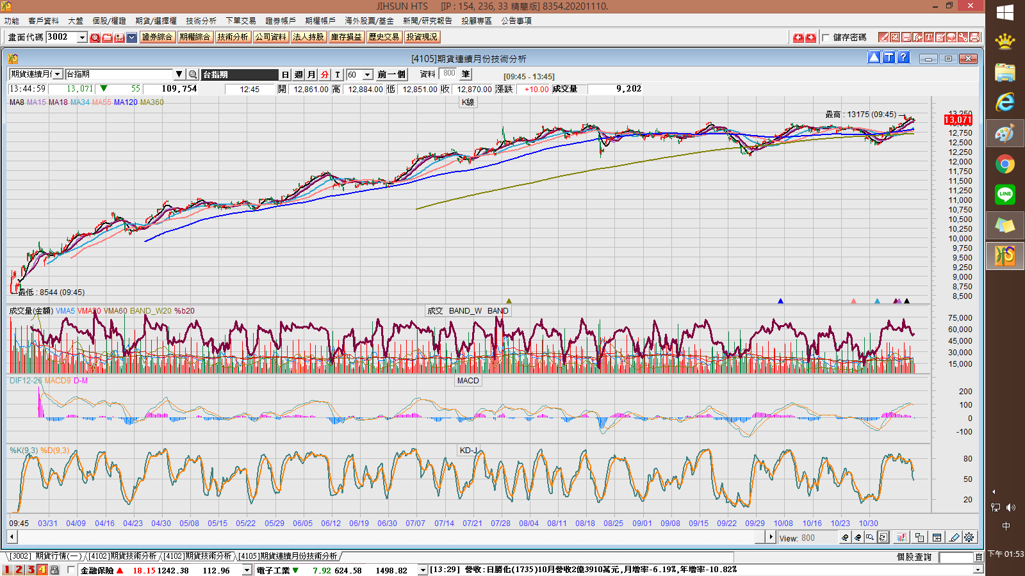This screenshot has width=1025, height=576.
Task: Click the horizontal scrollbar right arrow below the chart
Action: point(771,537)
